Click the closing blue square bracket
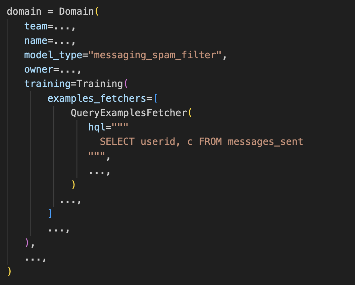 50,213
